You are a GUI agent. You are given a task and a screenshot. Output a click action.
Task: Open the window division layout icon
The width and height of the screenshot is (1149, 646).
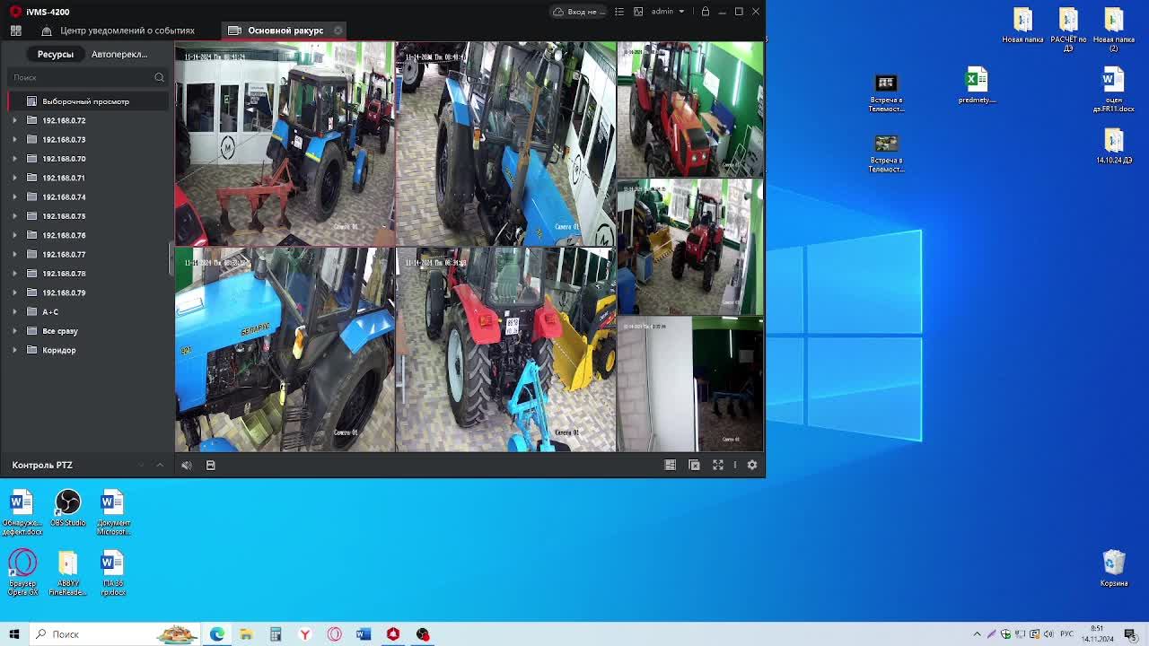[x=670, y=465]
